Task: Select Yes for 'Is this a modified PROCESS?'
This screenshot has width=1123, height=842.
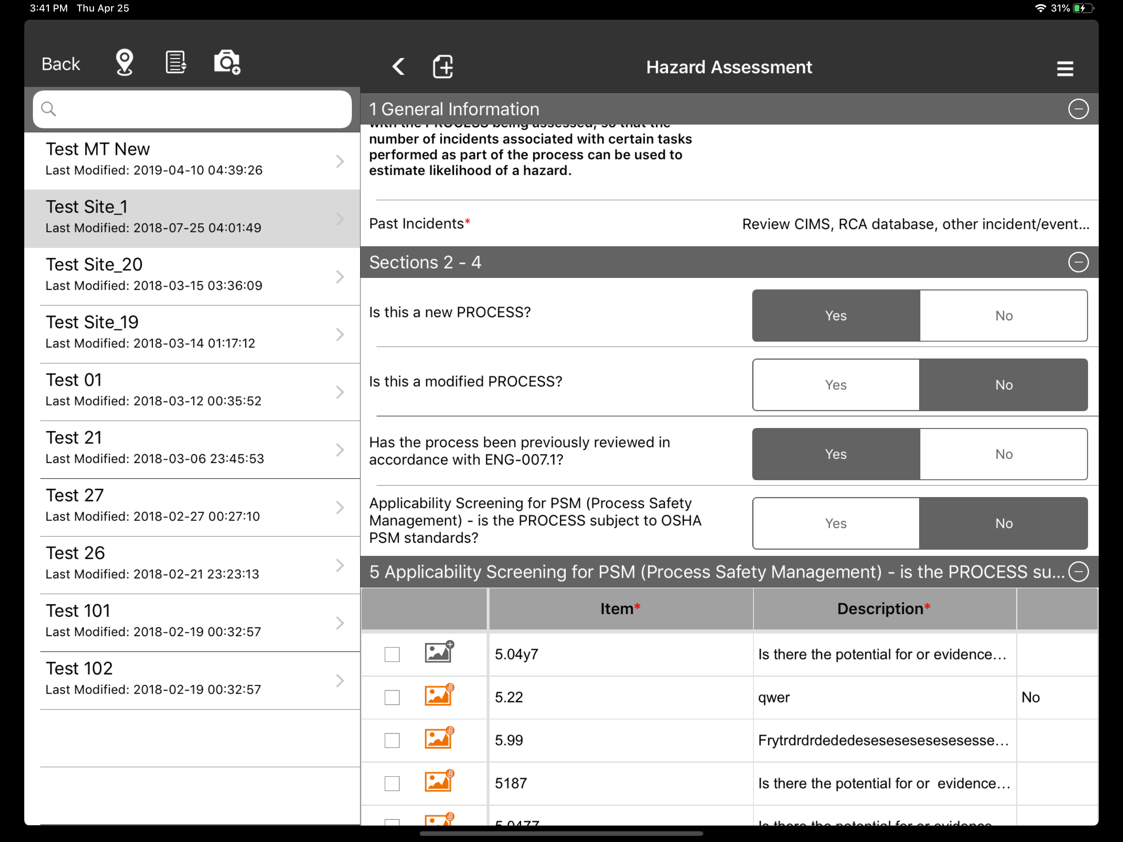Action: 836,384
